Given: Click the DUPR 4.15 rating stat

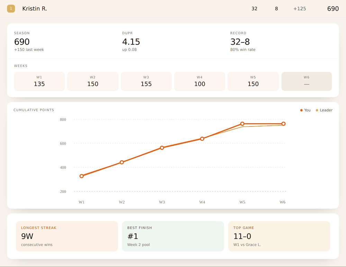Looking at the screenshot, I should coord(131,41).
